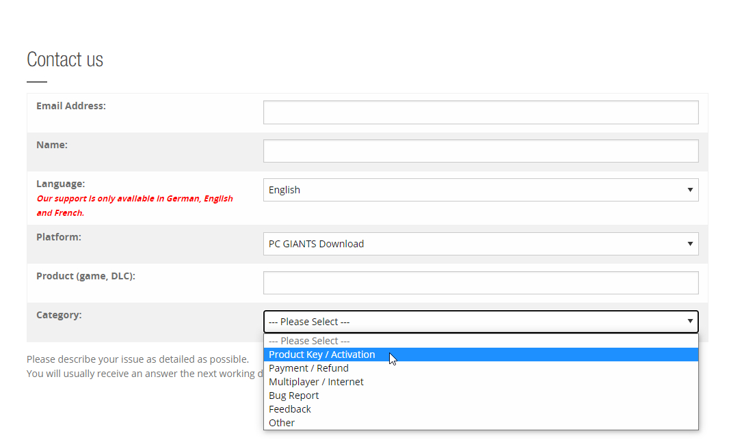Viewport: 729px width, 444px height.
Task: Select the Feedback category option
Action: [x=290, y=409]
